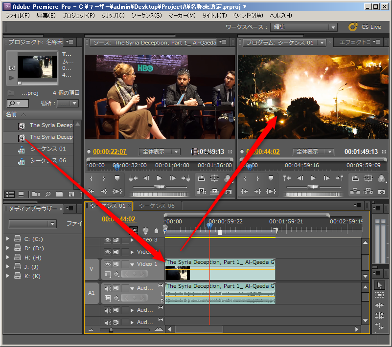Switch Project panel to icon view
Screen dimensions: 392x347
[x=21, y=194]
